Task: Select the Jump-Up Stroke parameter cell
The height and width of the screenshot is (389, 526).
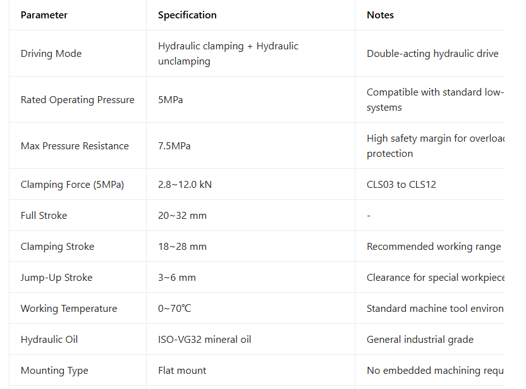Action: coord(56,278)
